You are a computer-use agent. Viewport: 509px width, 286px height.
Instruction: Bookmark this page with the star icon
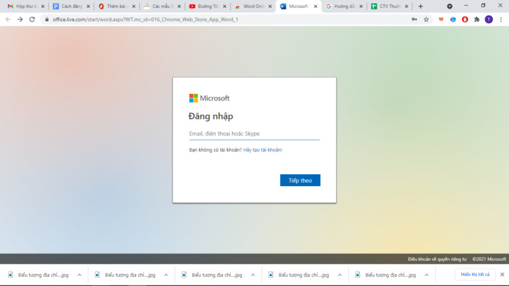pos(426,19)
